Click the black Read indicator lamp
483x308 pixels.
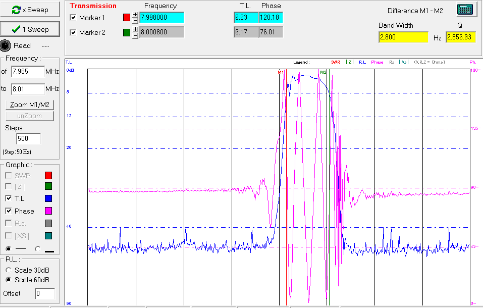point(5,45)
